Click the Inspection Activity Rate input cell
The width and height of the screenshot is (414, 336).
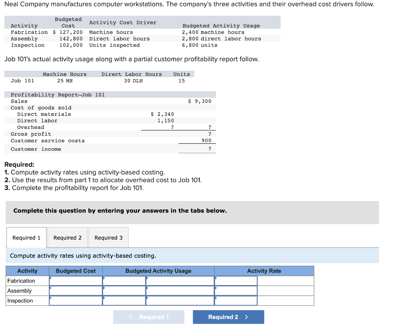[x=237, y=300]
